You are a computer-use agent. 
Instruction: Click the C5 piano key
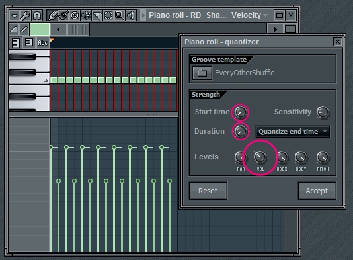29,80
